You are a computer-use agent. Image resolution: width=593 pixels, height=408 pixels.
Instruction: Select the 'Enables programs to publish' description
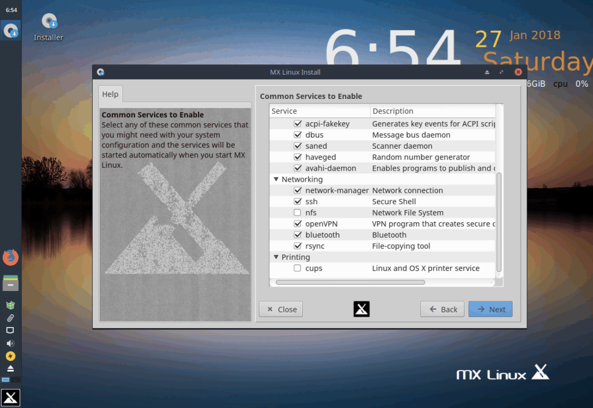(433, 168)
